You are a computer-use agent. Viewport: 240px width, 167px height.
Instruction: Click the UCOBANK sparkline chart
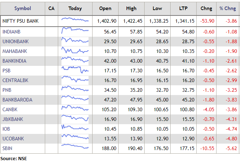(75, 138)
